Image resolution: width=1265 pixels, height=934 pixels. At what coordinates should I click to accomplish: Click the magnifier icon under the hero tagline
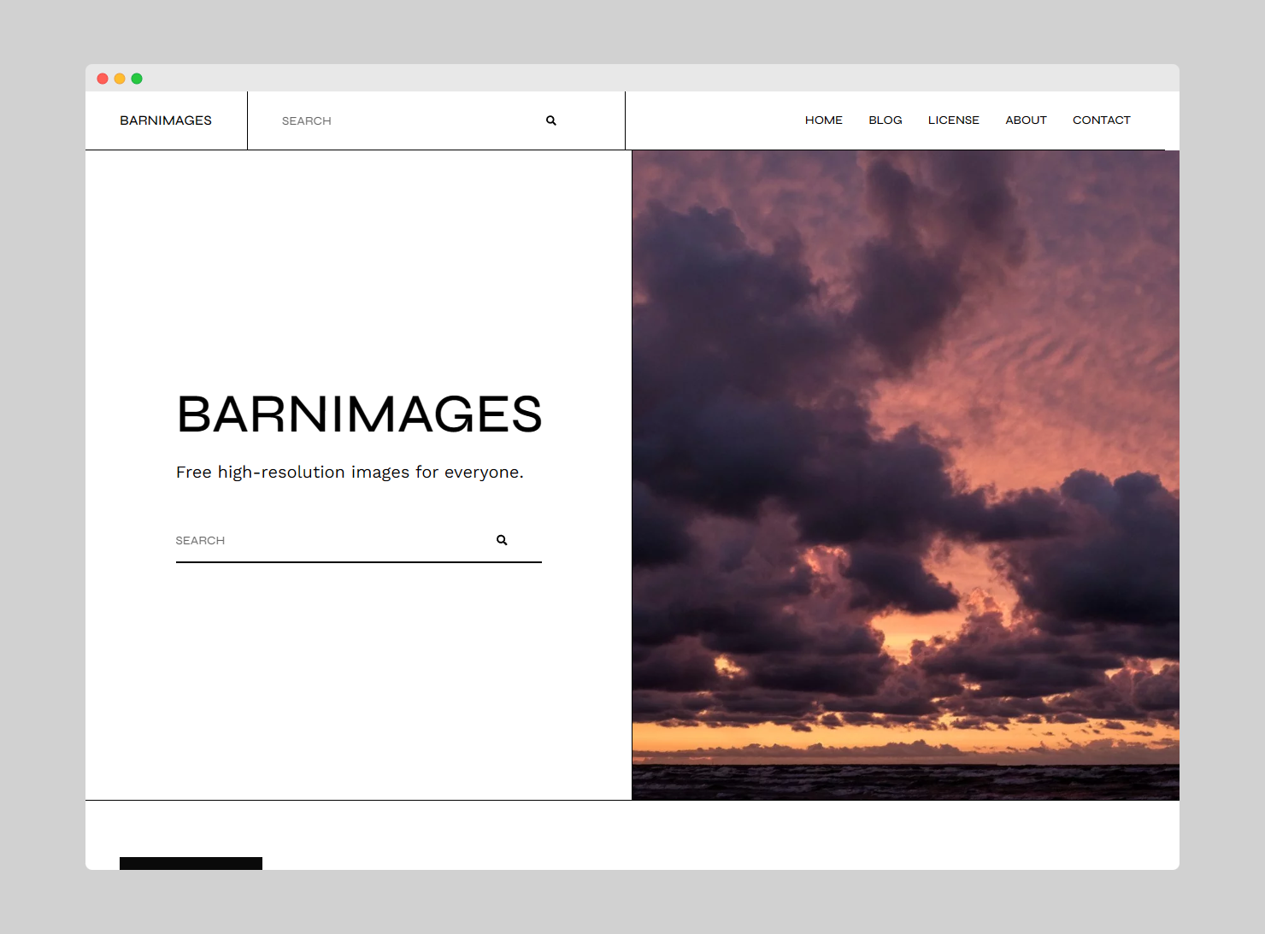502,540
